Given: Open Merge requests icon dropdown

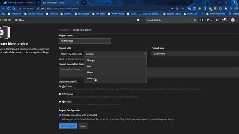Looking at the screenshot, I should point(209,20).
